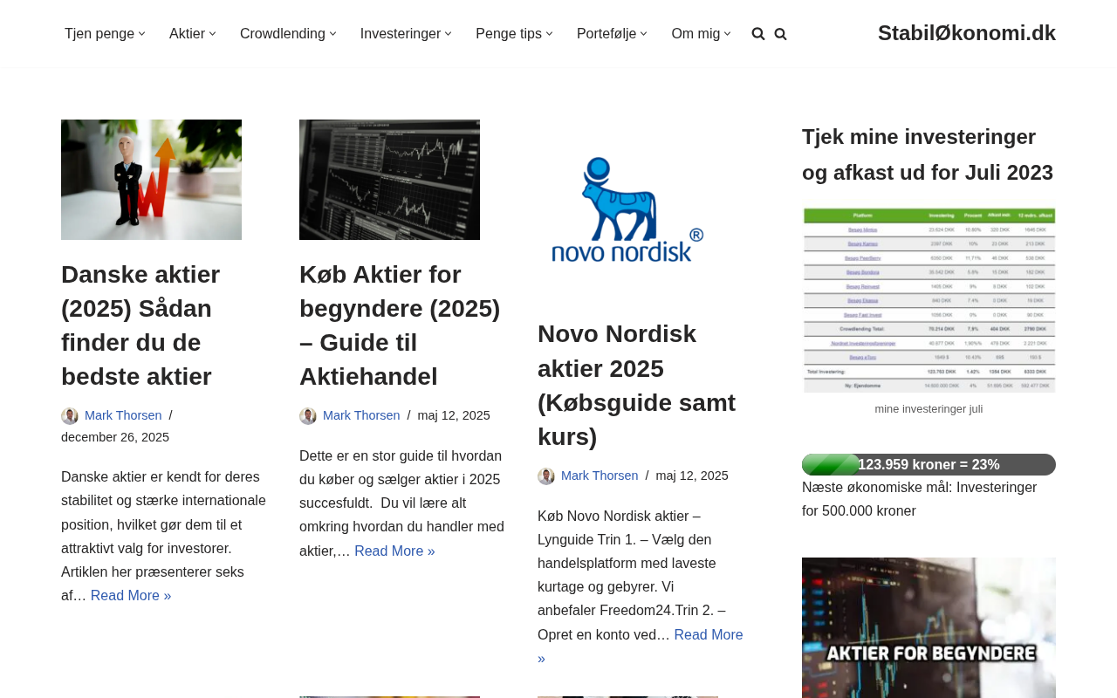1117x698 pixels.
Task: Expand the Crowdlending submenu chevron
Action: tap(333, 34)
